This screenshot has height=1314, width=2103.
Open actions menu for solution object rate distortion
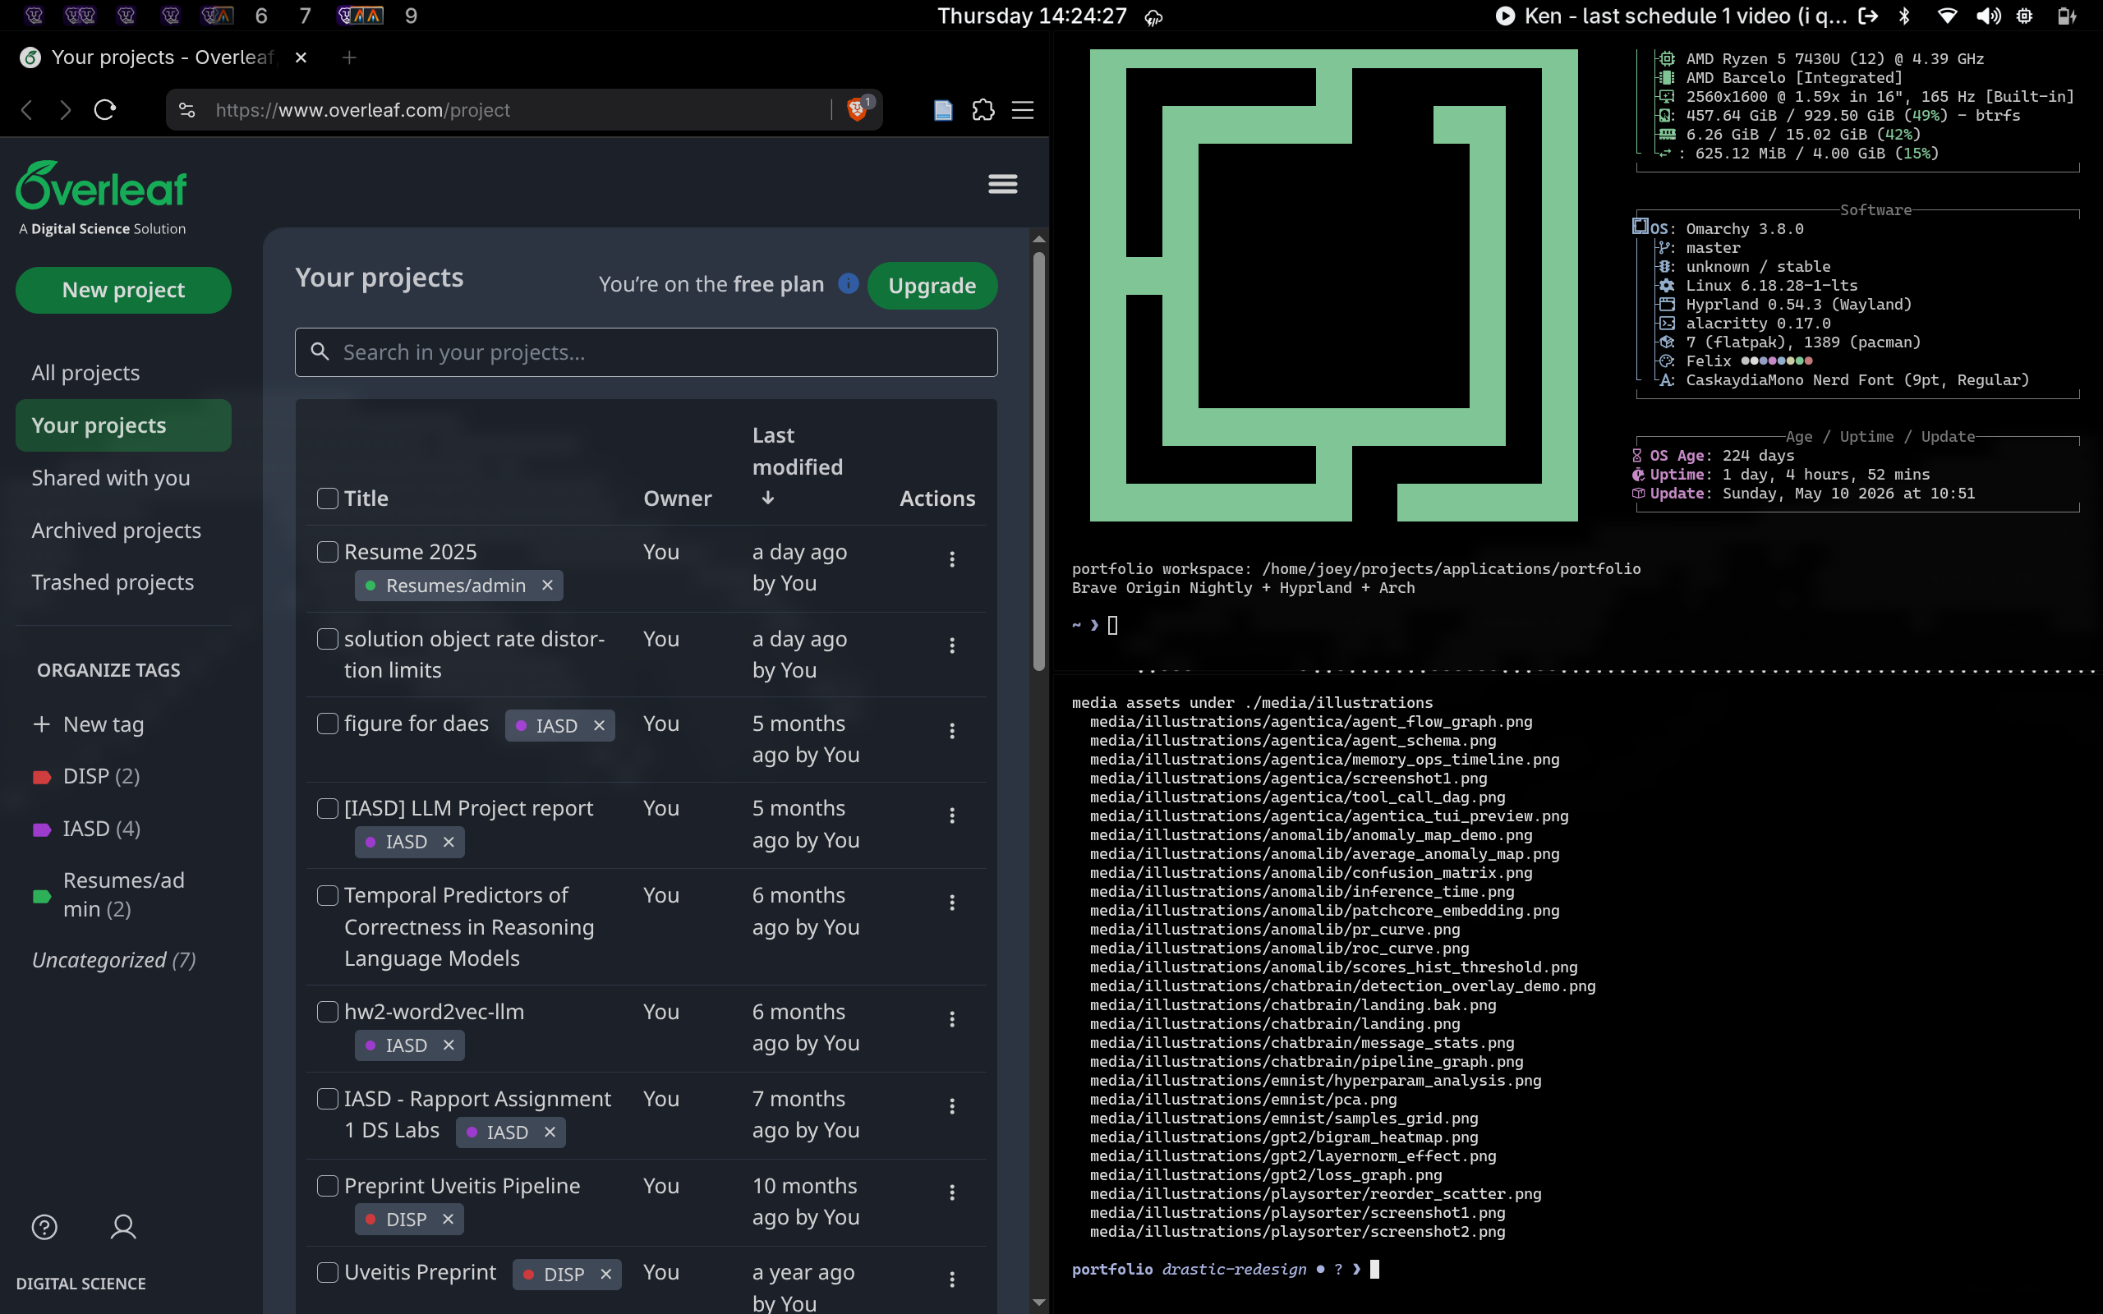coord(951,645)
